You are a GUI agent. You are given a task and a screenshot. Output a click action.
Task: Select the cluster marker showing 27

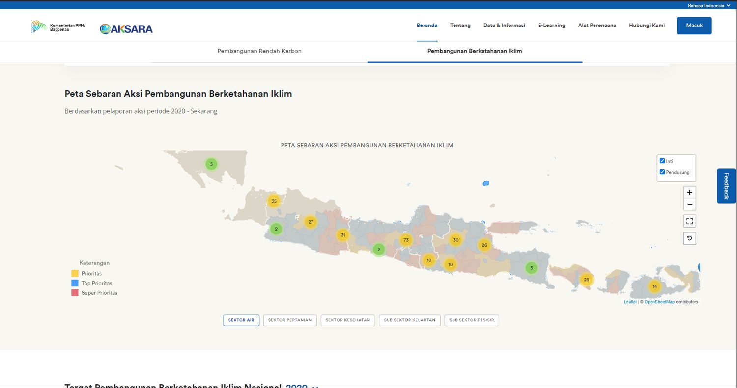[311, 222]
